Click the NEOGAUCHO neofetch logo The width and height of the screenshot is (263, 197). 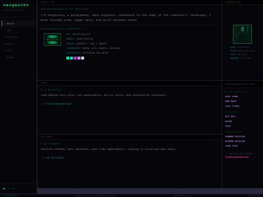pyautogui.click(x=52, y=39)
